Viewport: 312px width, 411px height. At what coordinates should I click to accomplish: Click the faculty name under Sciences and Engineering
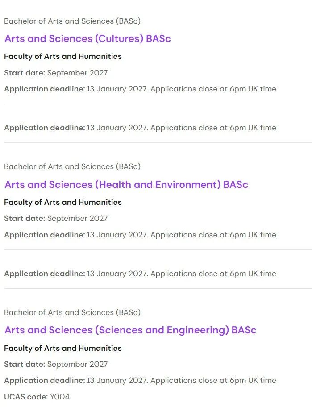tap(63, 348)
